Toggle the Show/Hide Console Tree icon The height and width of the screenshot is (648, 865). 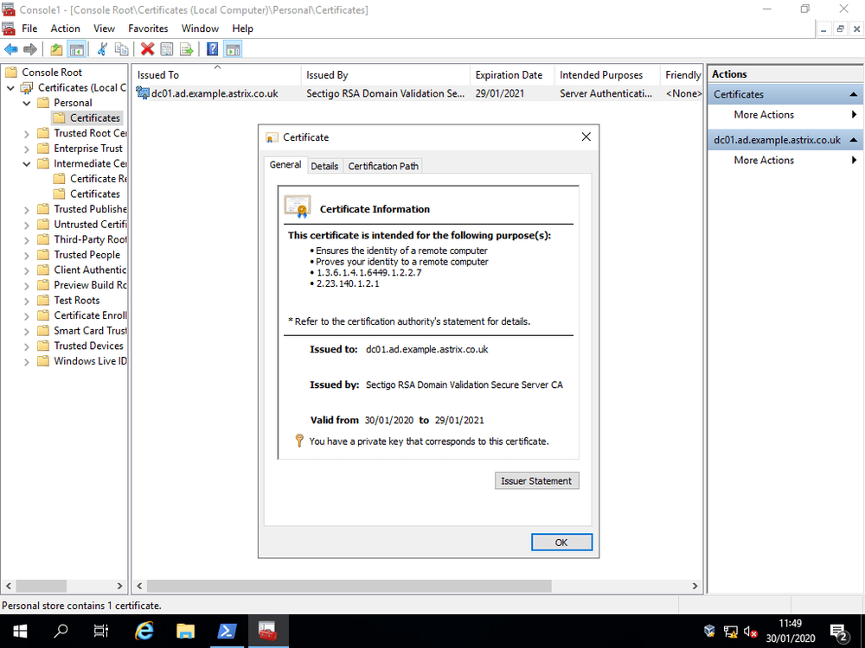coord(77,49)
